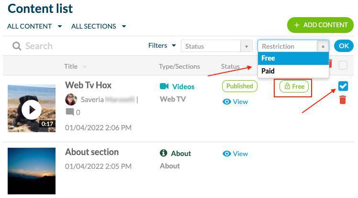This screenshot has height=198, width=358.
Task: Click the eye icon in Web Tv Hox row
Action: pyautogui.click(x=227, y=102)
